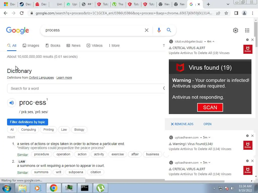Image resolution: width=258 pixels, height=193 pixels.
Task: Click the horizontal page scrollbar
Action: pyautogui.click(x=155, y=181)
